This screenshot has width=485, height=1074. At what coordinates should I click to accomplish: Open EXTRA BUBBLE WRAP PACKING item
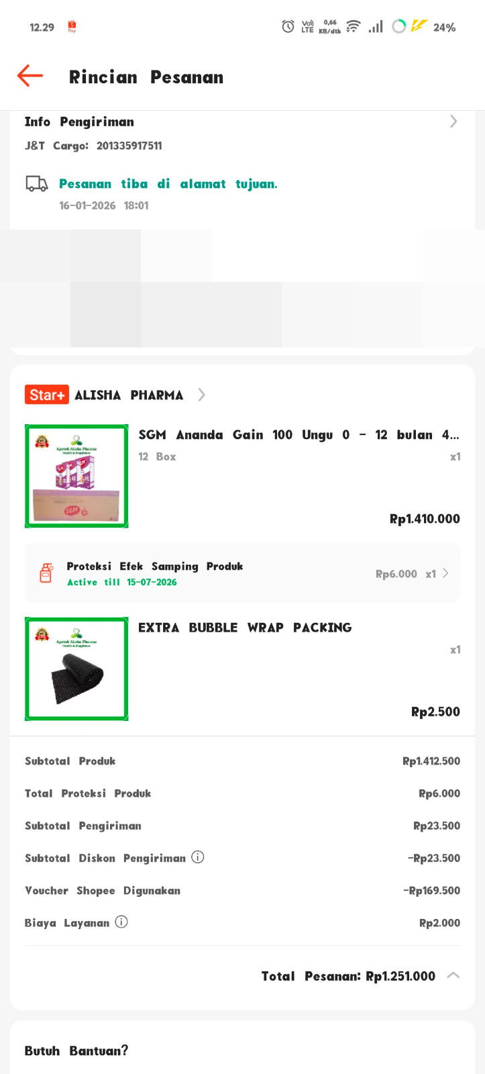(x=245, y=628)
